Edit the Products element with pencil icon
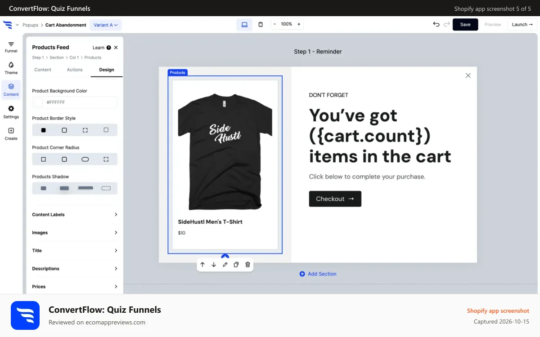Viewport: 540px width, 337px height. (x=225, y=265)
